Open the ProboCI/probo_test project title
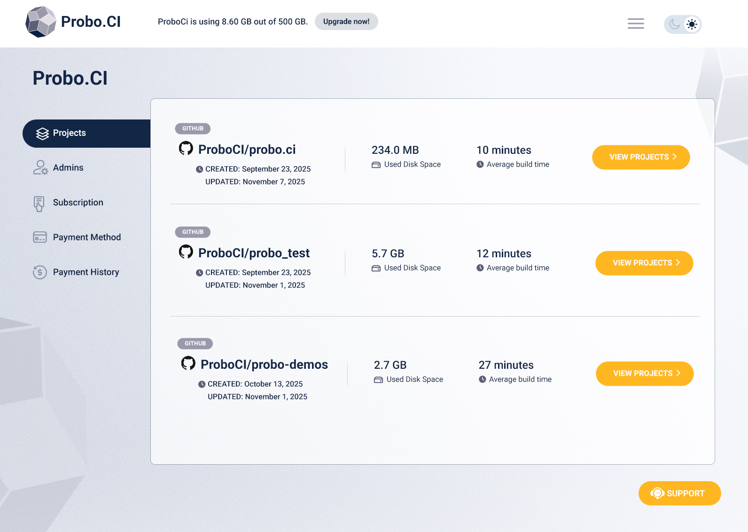This screenshot has height=532, width=748. [254, 253]
